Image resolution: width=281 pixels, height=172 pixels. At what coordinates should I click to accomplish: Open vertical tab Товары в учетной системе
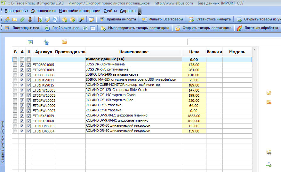point(2,143)
